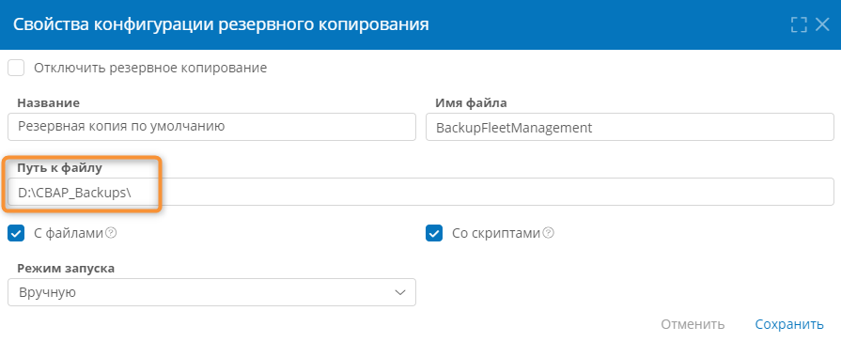Click the Название input field

[211, 127]
